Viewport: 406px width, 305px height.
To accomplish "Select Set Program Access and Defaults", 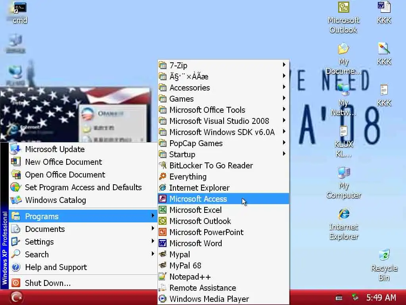I will 83,187.
